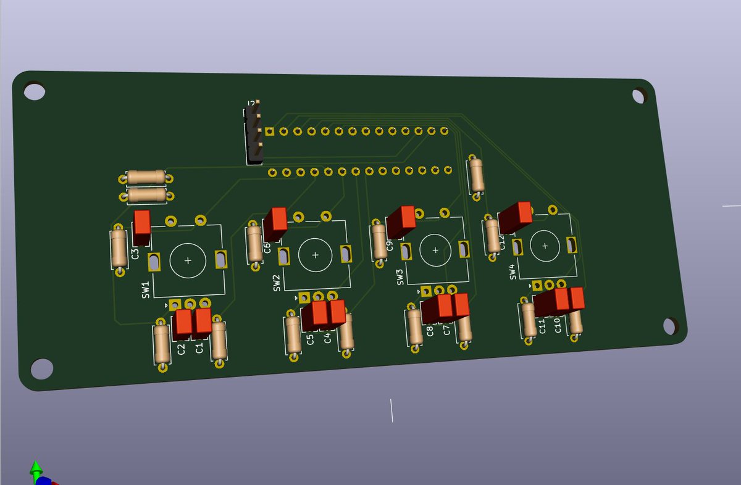Click the C8 capacitor label

tap(430, 331)
